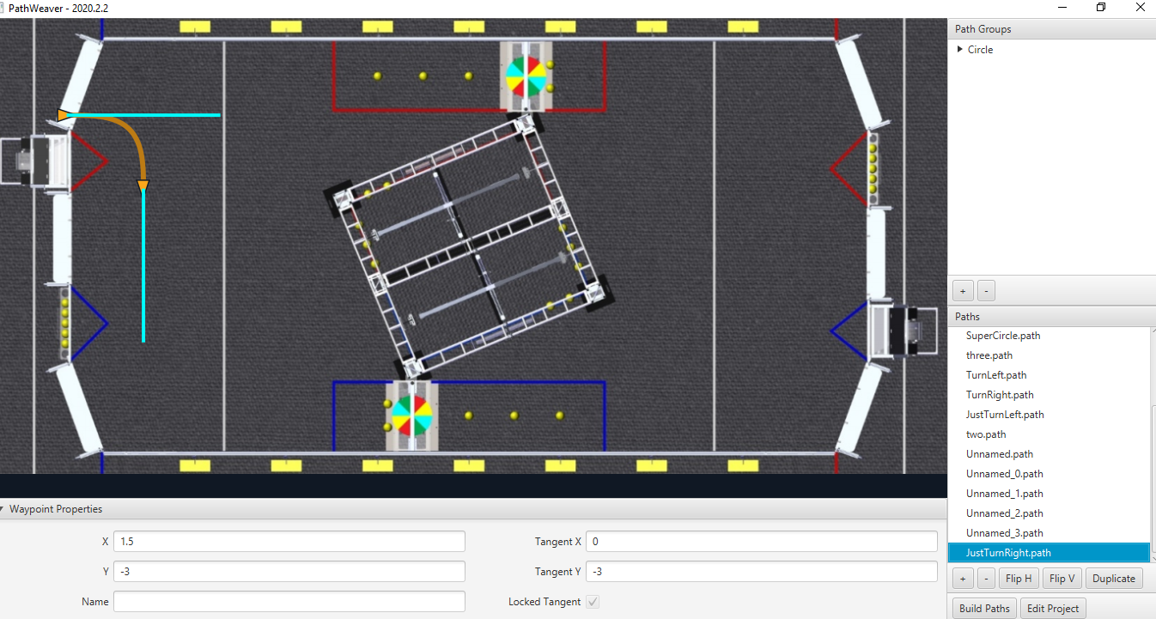
Task: Click the Edit Project button
Action: (x=1053, y=609)
